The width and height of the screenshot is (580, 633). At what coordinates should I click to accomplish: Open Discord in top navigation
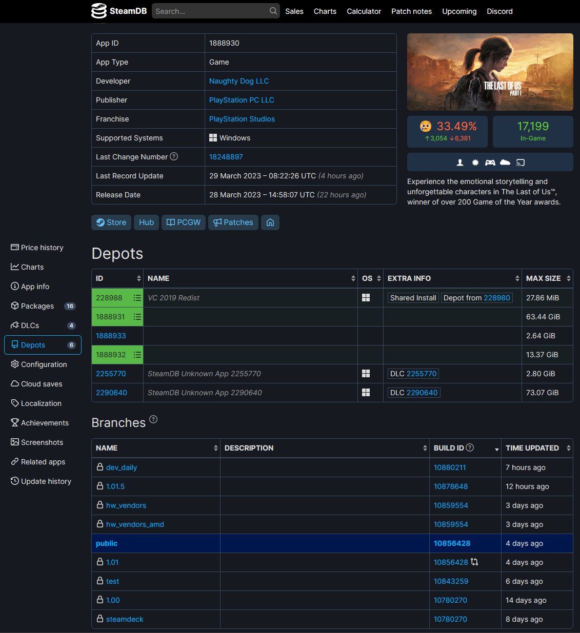coord(500,11)
